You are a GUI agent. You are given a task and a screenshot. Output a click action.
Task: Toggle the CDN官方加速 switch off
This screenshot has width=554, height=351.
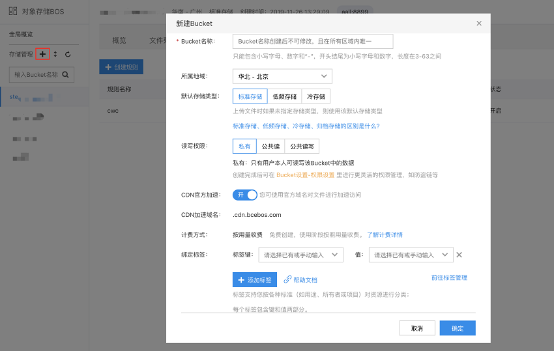[245, 195]
